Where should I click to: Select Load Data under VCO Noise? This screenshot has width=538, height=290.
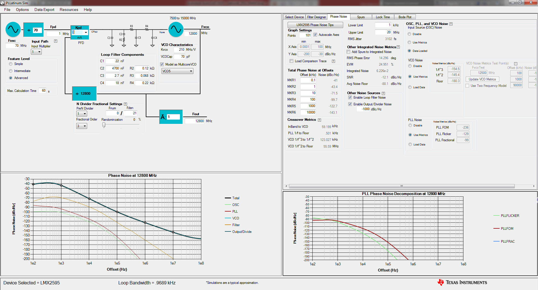[410, 87]
